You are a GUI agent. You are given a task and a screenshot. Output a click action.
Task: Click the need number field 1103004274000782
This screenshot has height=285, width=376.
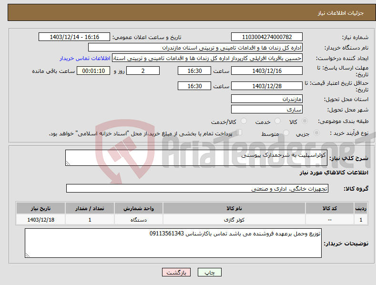click(267, 37)
